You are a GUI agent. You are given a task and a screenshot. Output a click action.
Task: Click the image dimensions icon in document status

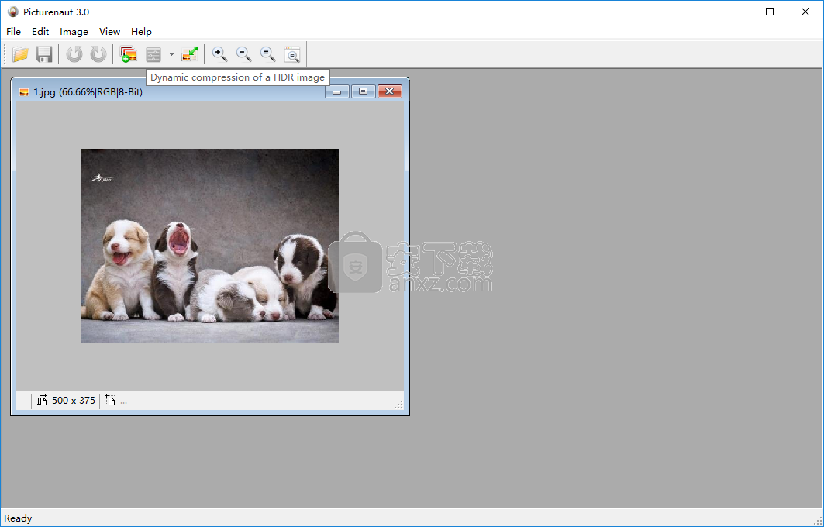[42, 401]
